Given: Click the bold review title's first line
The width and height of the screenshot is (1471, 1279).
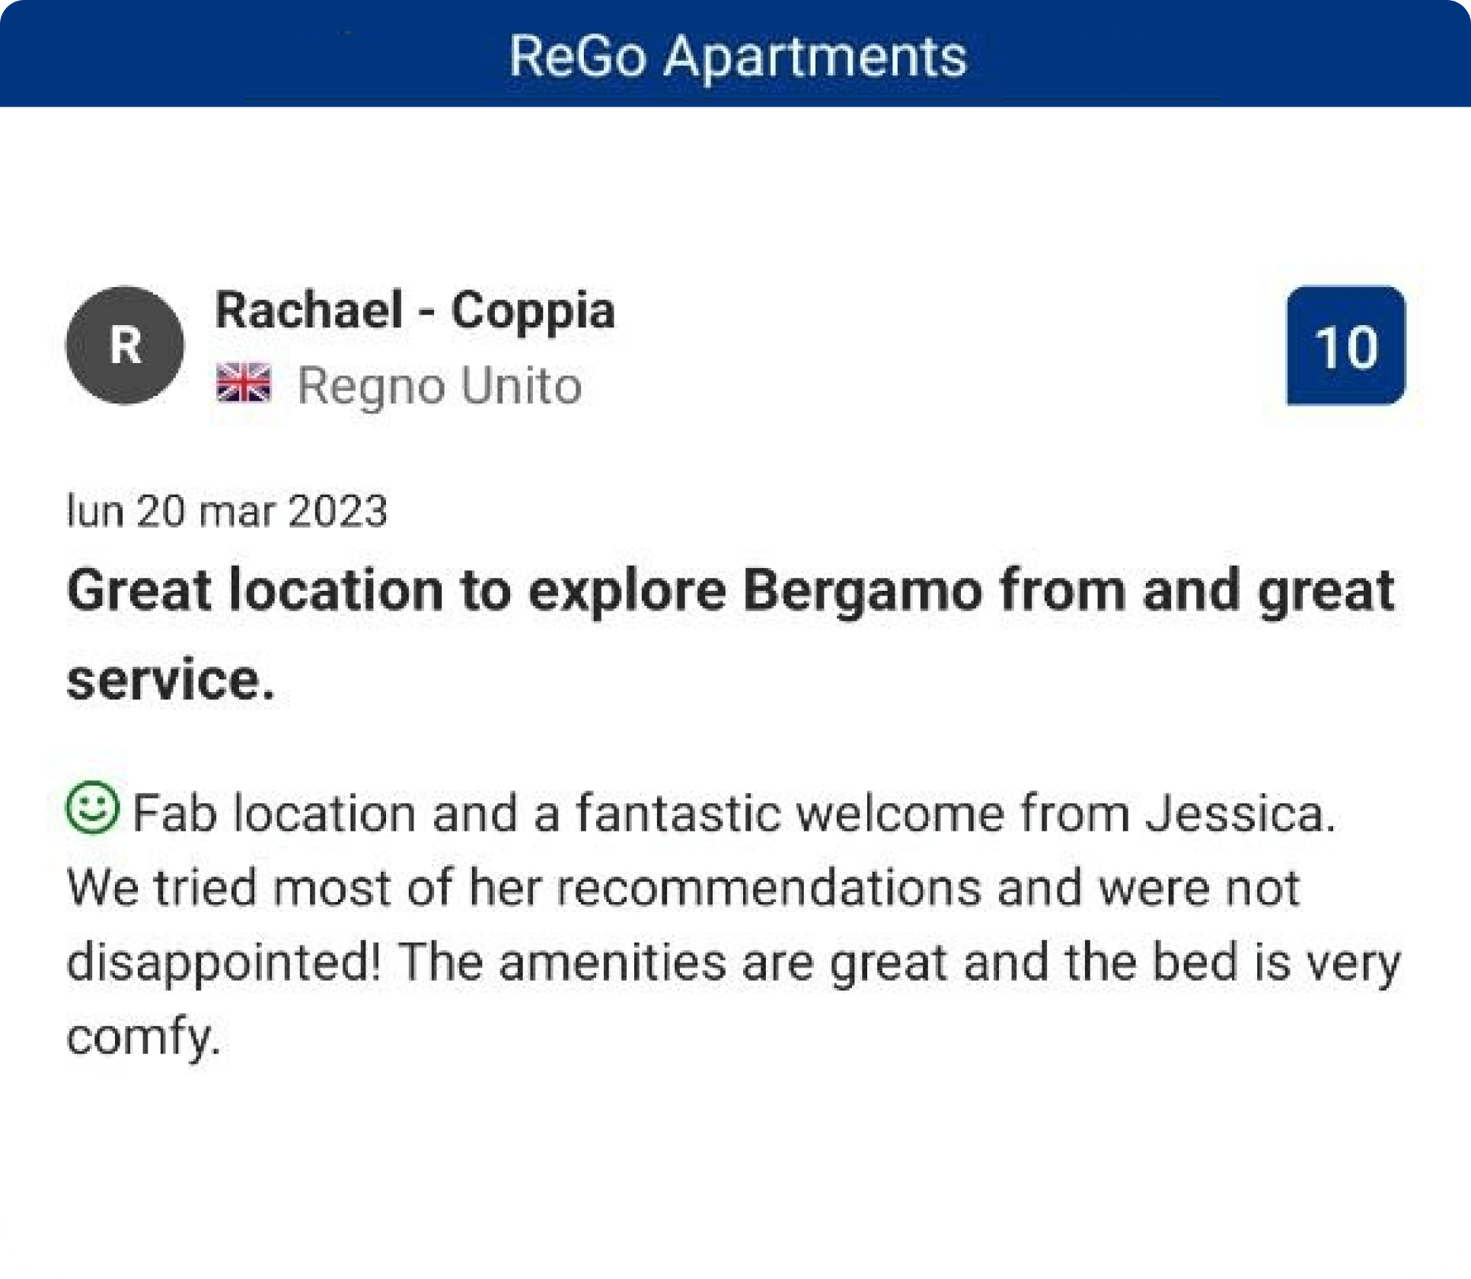Looking at the screenshot, I should [729, 591].
